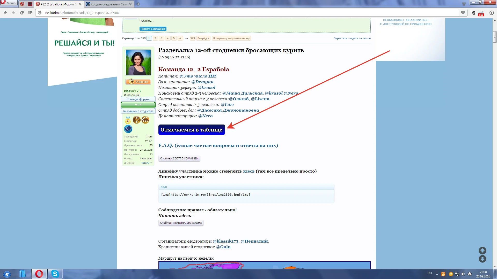Image resolution: width=497 pixels, height=279 pixels.
Task: Click the address bar field
Action: pos(155,13)
